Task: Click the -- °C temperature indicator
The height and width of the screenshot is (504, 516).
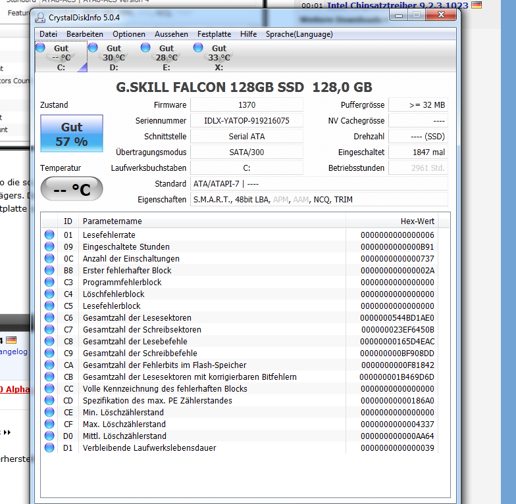Action: 72,189
